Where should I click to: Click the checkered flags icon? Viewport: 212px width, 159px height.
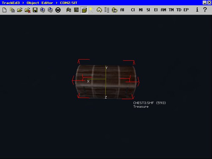69,10
